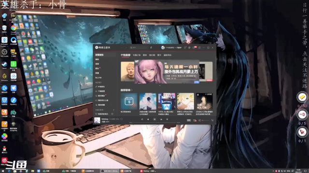Open the NetEase Cloud Music desktop shortcut
The width and height of the screenshot is (309, 173).
[x=4, y=161]
